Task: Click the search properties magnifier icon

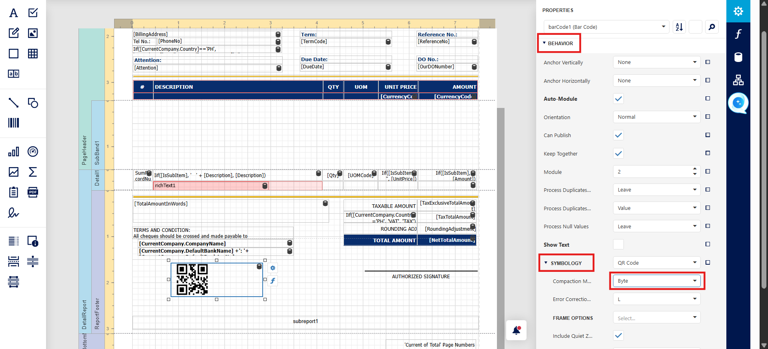Action: click(x=712, y=27)
